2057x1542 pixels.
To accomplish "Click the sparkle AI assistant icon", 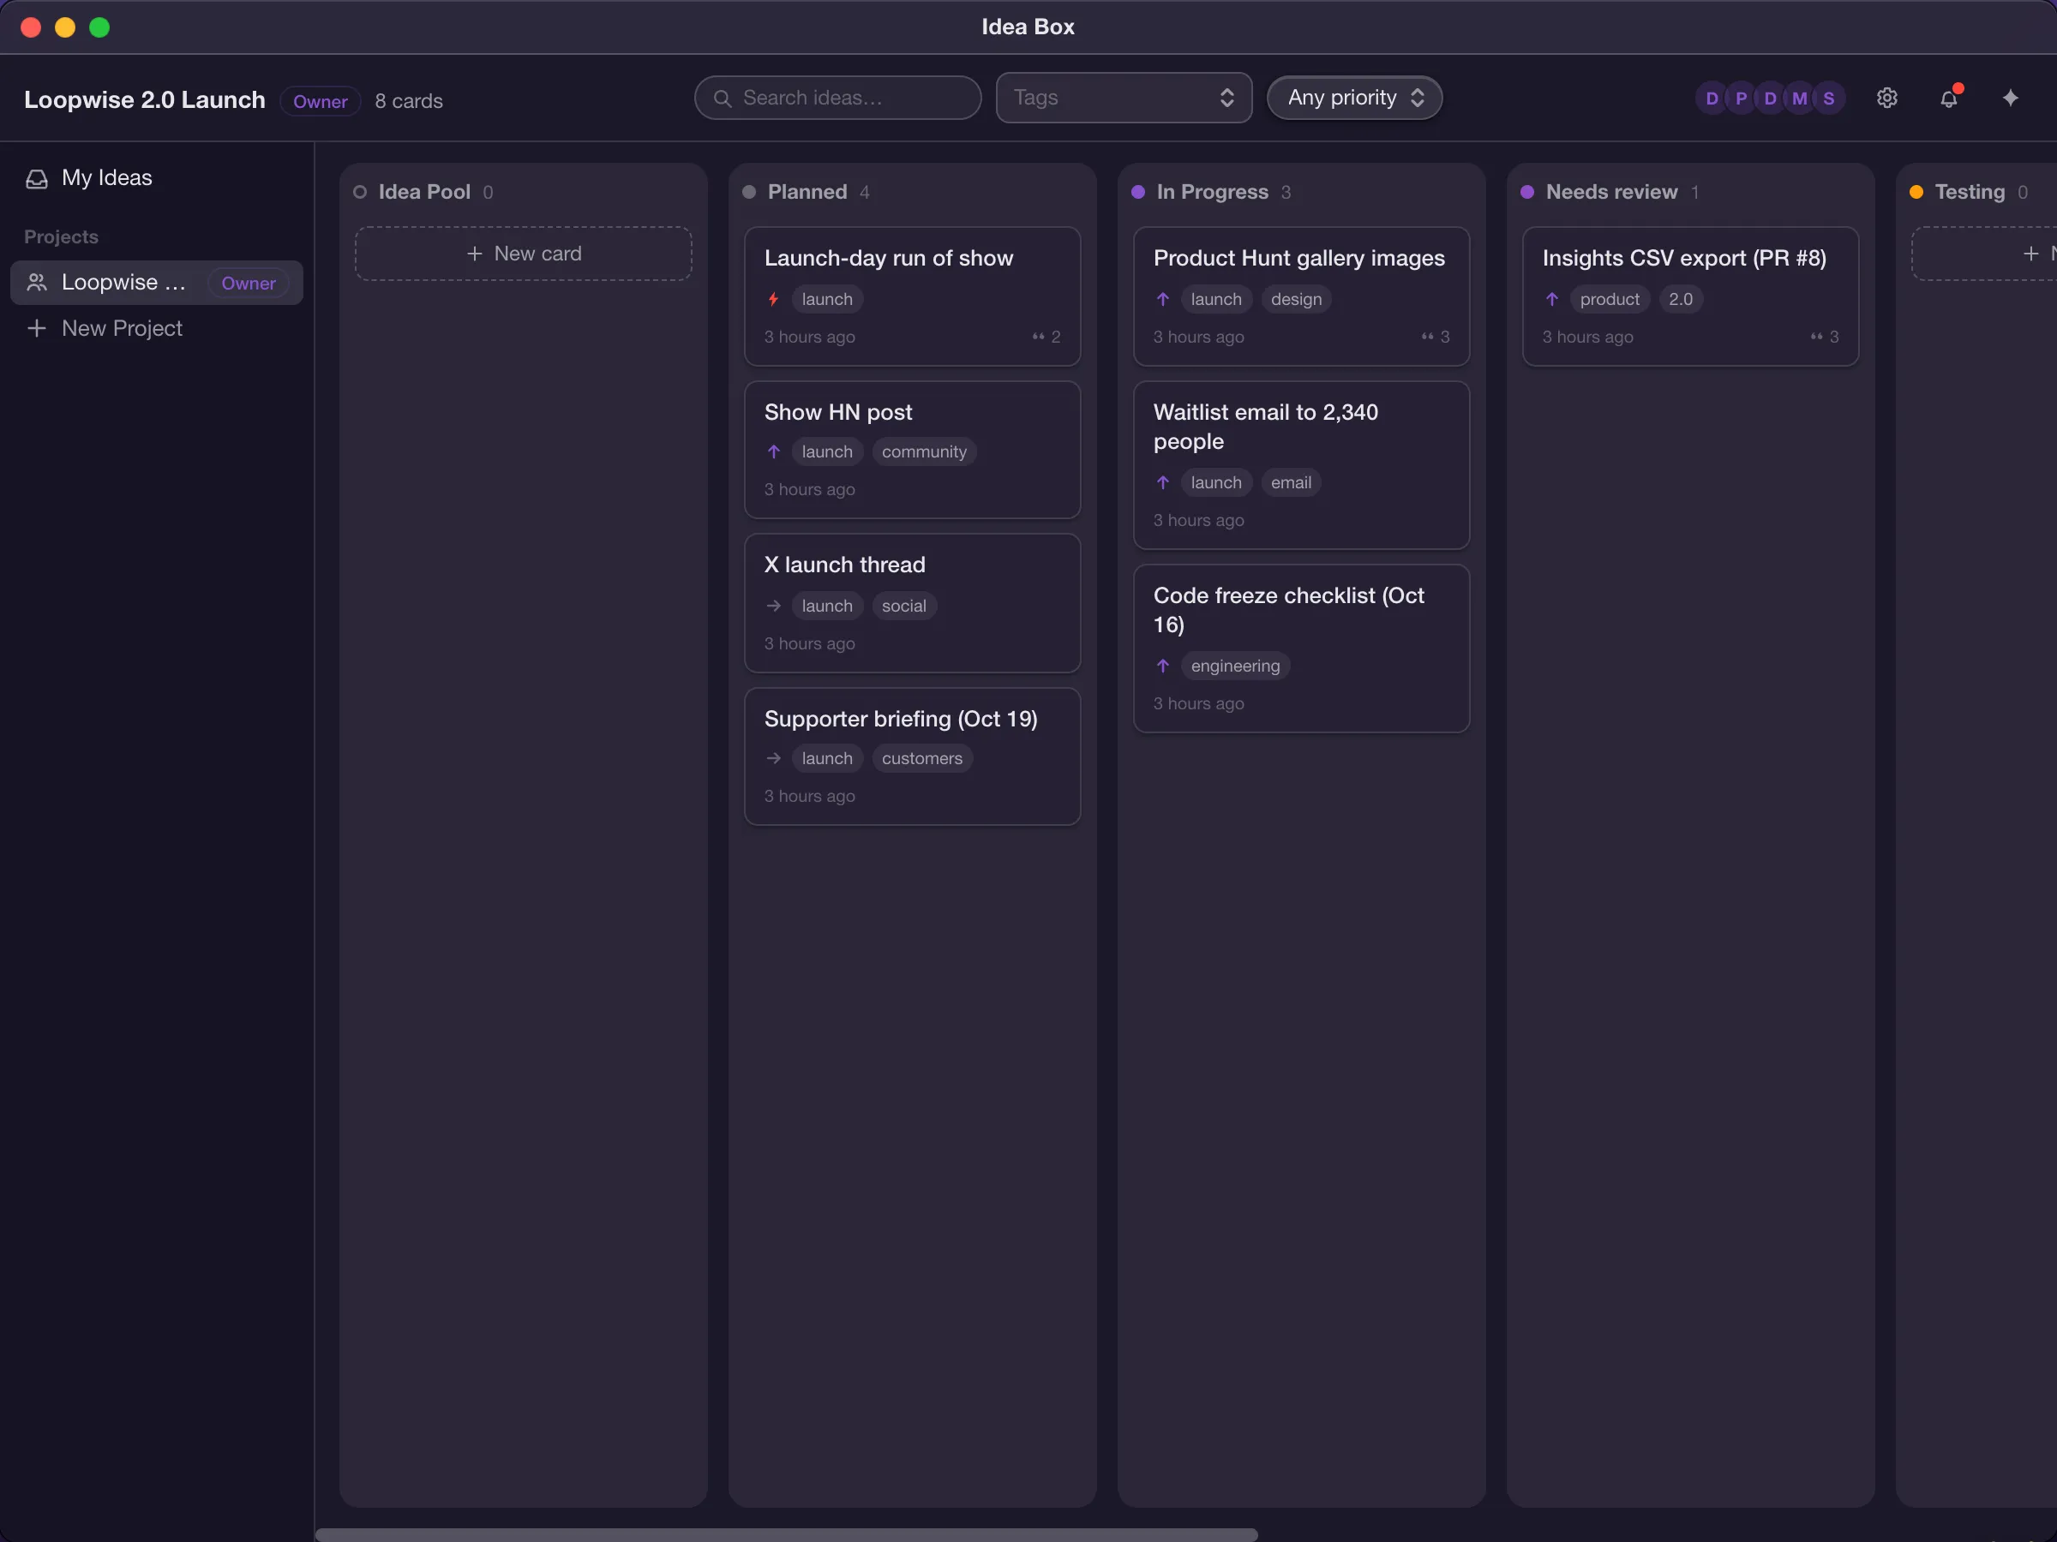I will [2010, 98].
